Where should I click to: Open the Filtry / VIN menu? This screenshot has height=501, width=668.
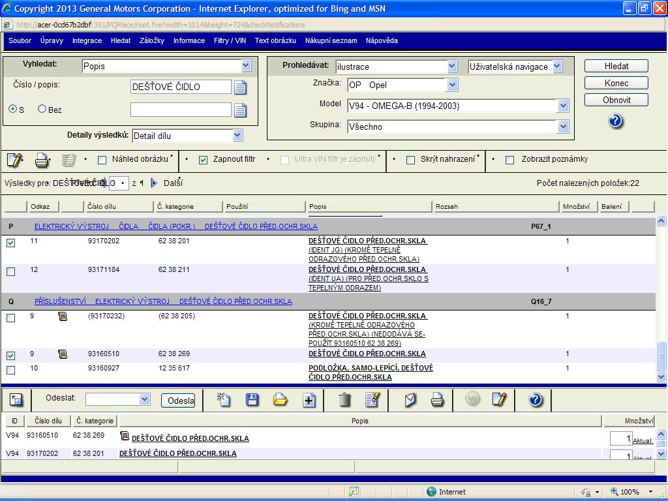click(230, 40)
